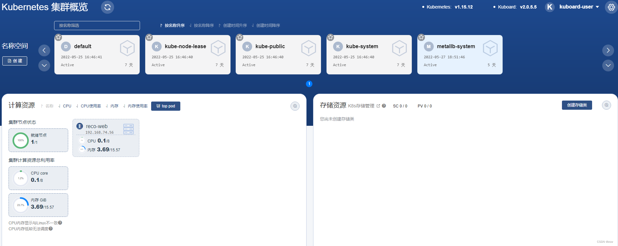This screenshot has height=246, width=618.
Task: Click the kuboard-user avatar icon
Action: click(550, 7)
